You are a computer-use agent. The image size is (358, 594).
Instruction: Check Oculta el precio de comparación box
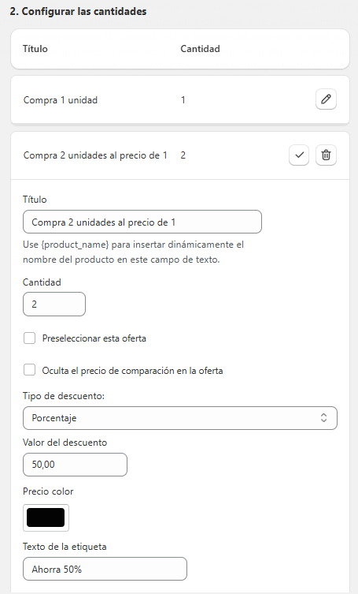pos(29,370)
